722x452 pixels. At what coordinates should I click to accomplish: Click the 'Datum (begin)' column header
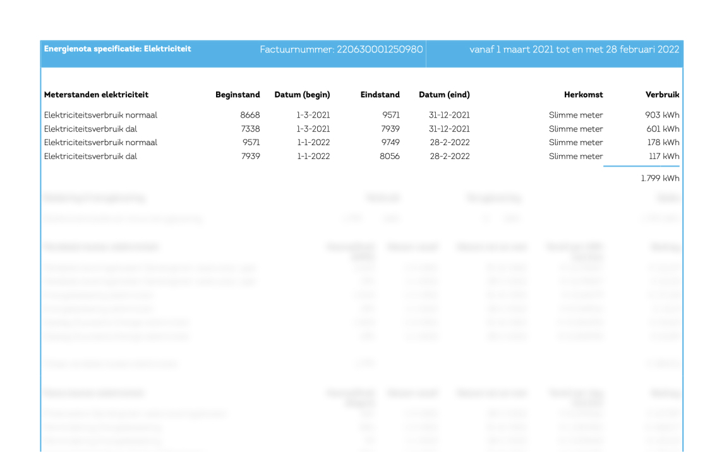[x=302, y=95]
